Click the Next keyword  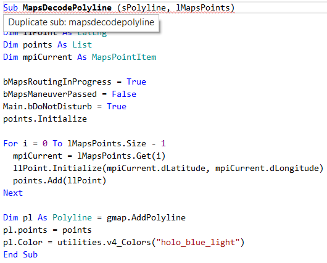tap(13, 193)
